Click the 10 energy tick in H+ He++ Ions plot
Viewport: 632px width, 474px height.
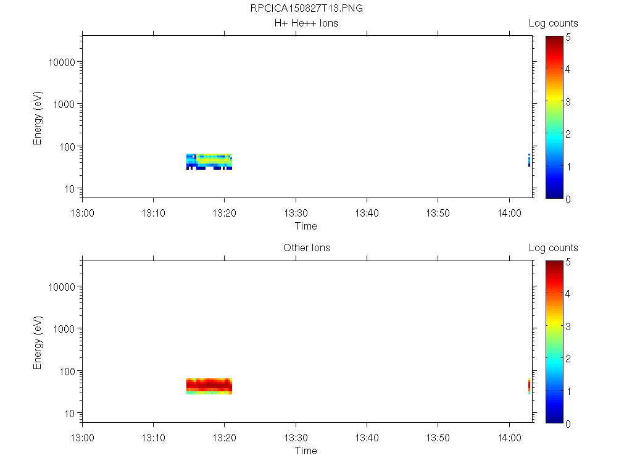(x=70, y=189)
